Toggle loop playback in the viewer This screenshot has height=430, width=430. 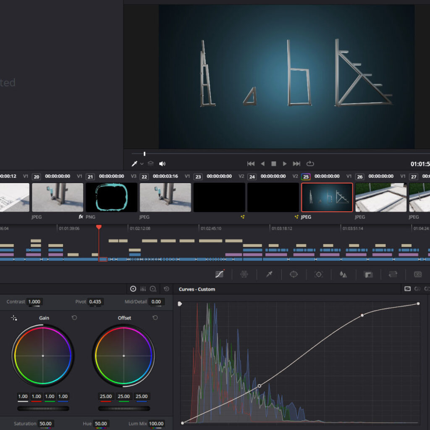click(310, 164)
